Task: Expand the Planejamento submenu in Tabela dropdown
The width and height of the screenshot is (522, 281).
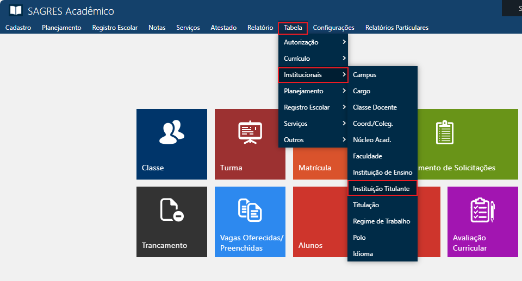Action: (313, 91)
